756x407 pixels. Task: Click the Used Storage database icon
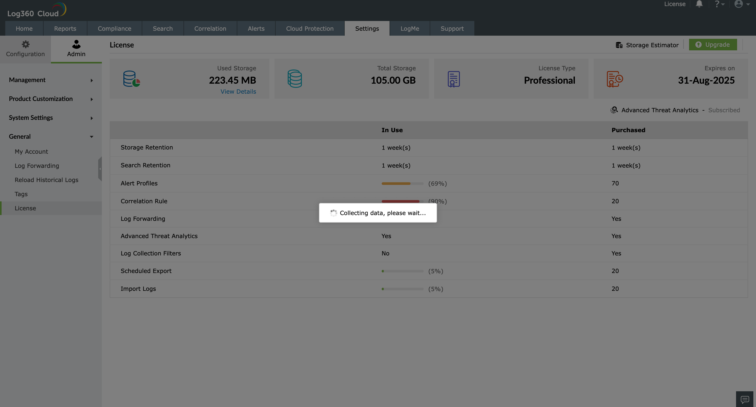[131, 79]
